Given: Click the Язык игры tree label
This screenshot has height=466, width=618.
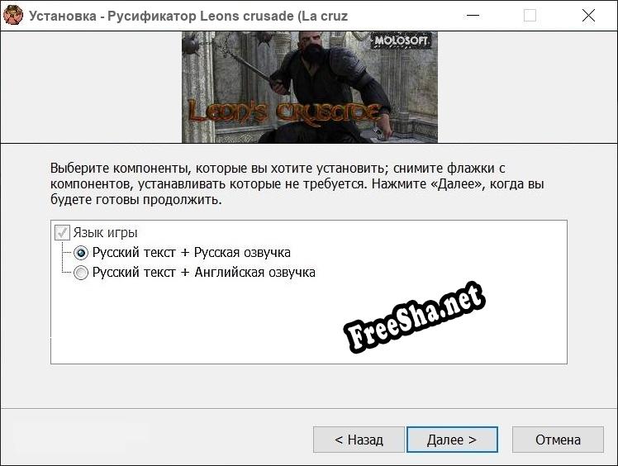Looking at the screenshot, I should 105,233.
